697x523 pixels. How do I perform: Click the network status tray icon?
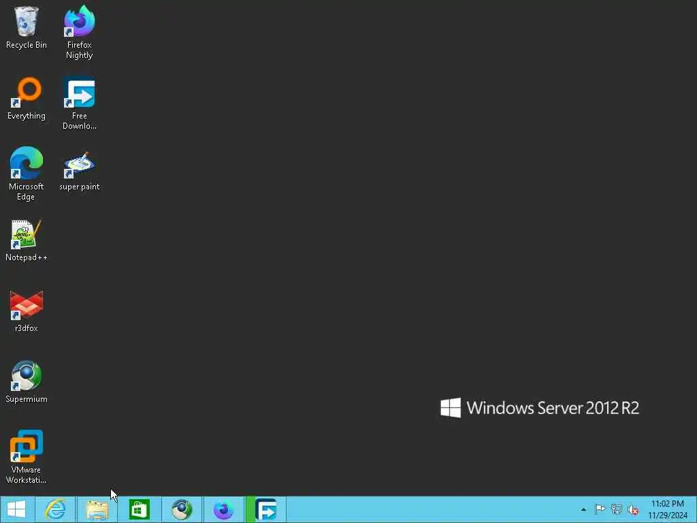tap(616, 509)
